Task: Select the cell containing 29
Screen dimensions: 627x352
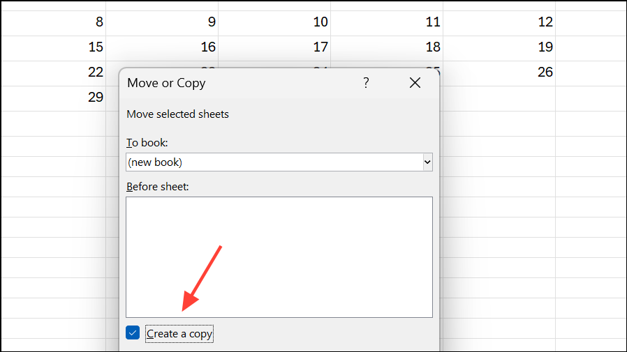Action: 53,97
